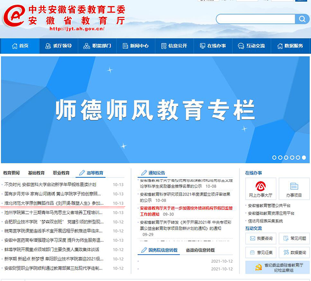
Task: Click inside the search input field
Action: (255, 19)
